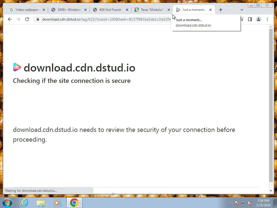Close the 404 Not Found tab
The width and height of the screenshot is (277, 208).
point(127,10)
